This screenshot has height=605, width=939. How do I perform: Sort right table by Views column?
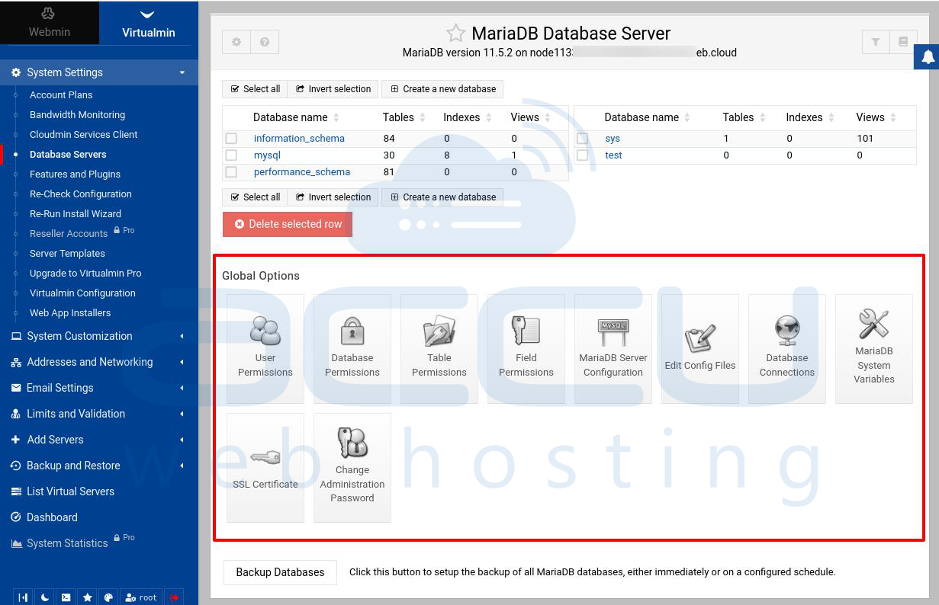(876, 117)
